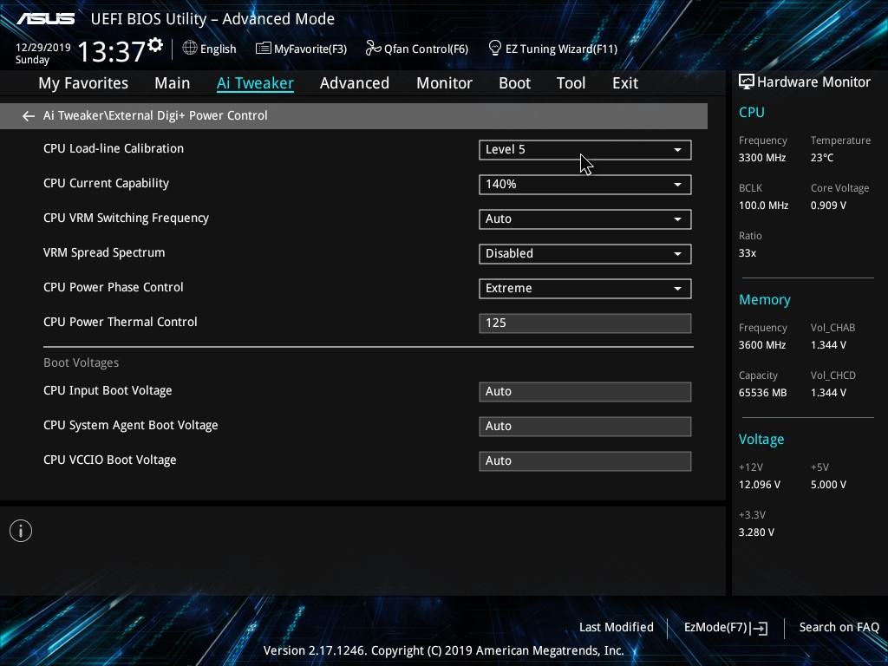Image resolution: width=888 pixels, height=666 pixels.
Task: Click the CPU Power Phase Control label
Action: [114, 287]
